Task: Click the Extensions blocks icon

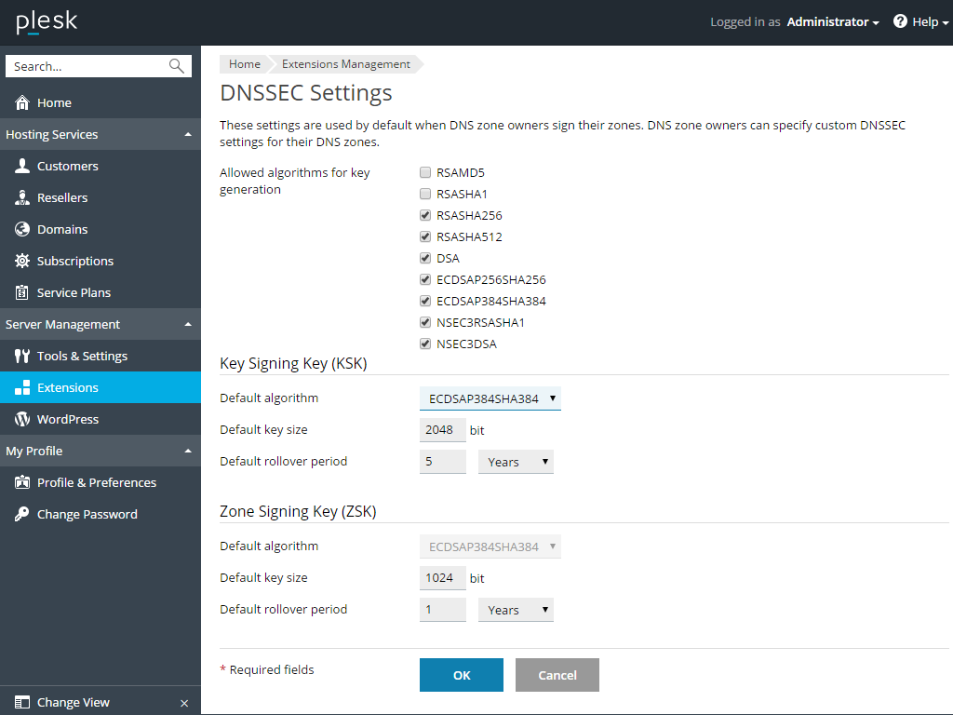Action: coord(22,387)
